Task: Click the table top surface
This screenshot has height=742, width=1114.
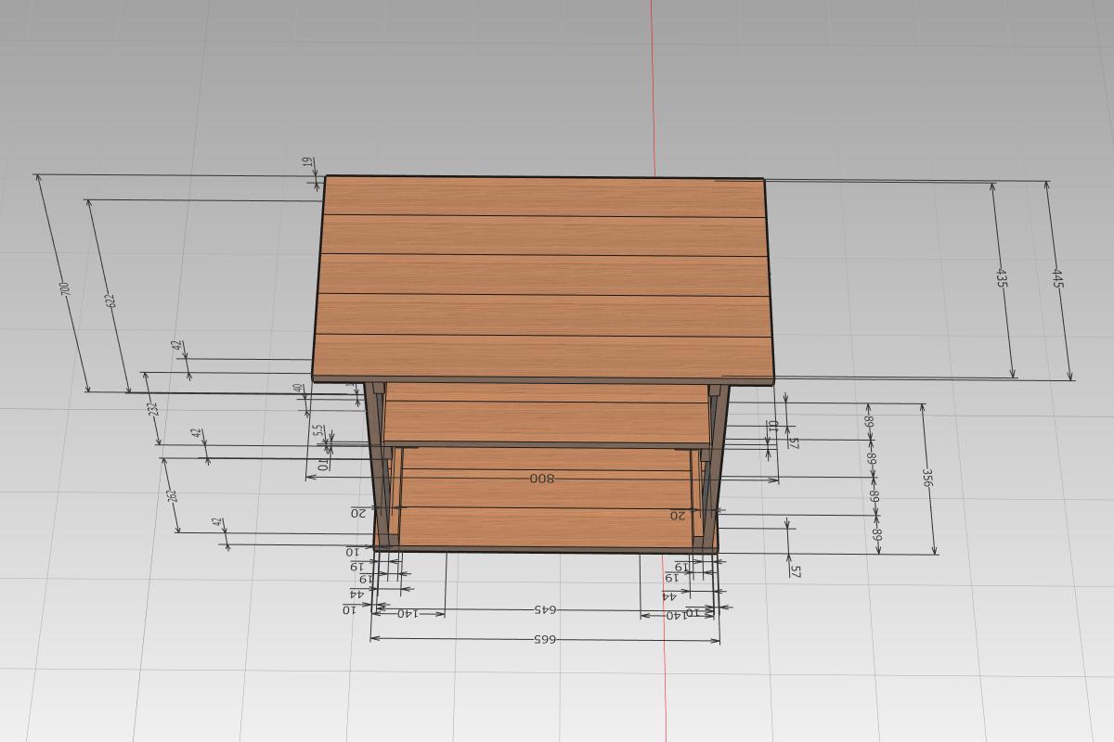Action: pos(544,276)
